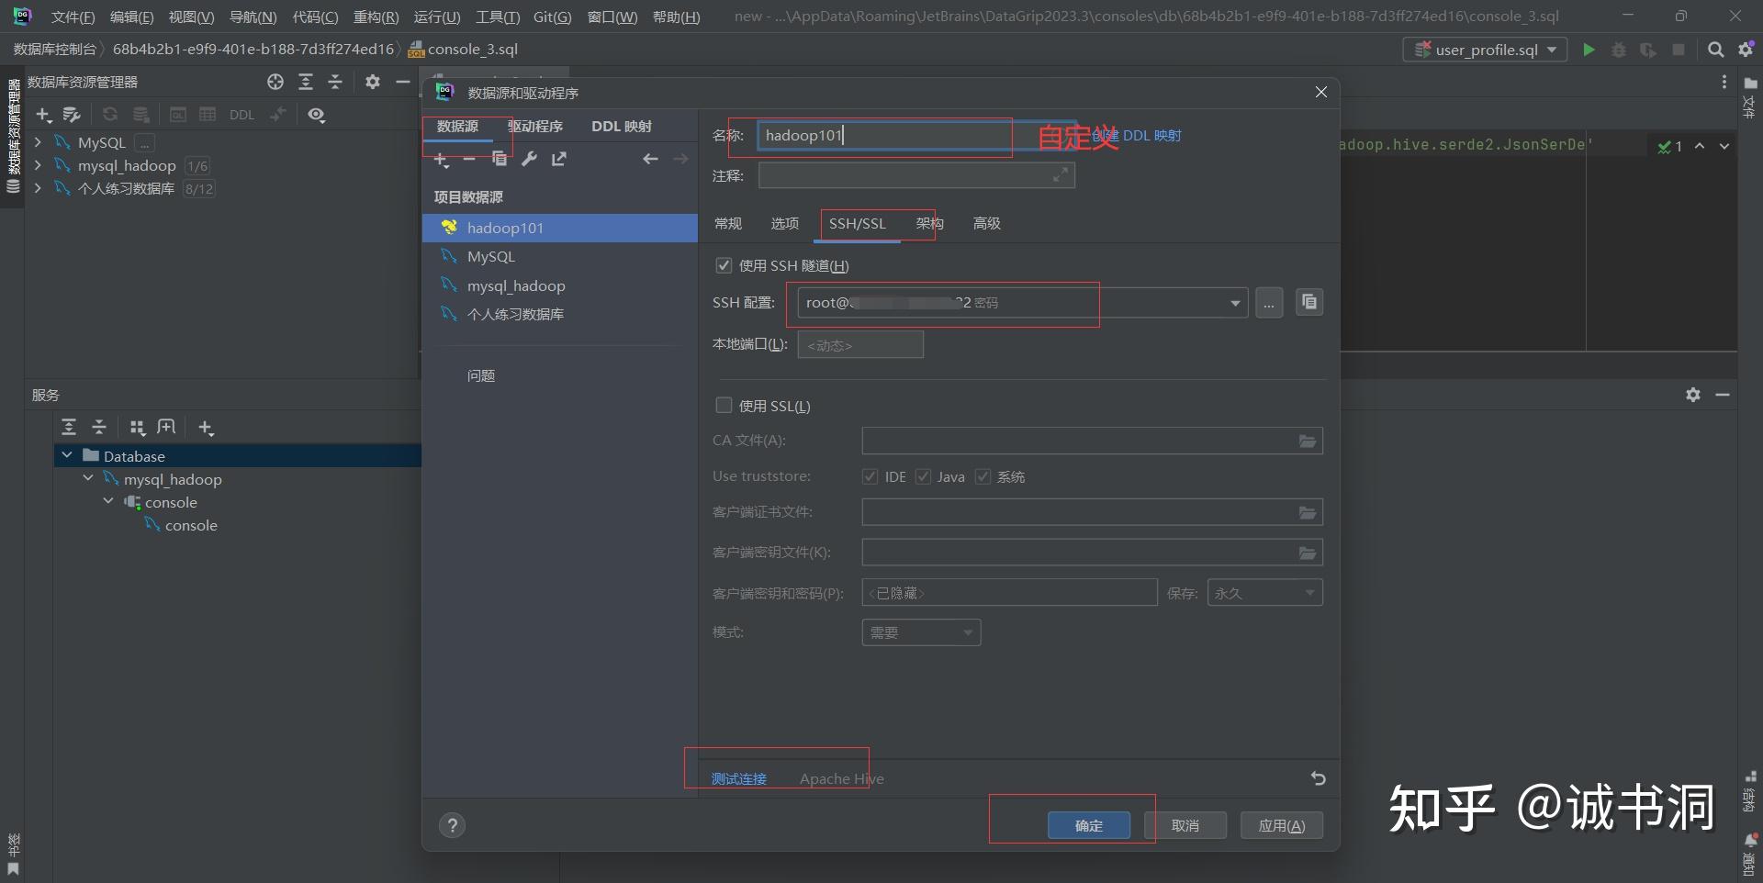Click the back navigation arrow
The width and height of the screenshot is (1763, 883).
pos(650,159)
